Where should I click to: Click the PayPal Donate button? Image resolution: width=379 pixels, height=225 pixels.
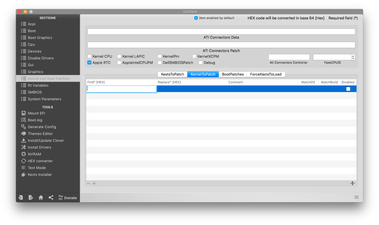(67, 198)
